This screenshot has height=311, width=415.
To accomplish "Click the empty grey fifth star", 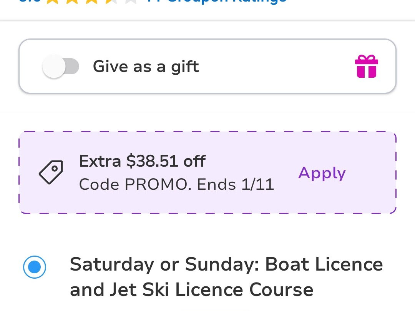I will point(131,1).
